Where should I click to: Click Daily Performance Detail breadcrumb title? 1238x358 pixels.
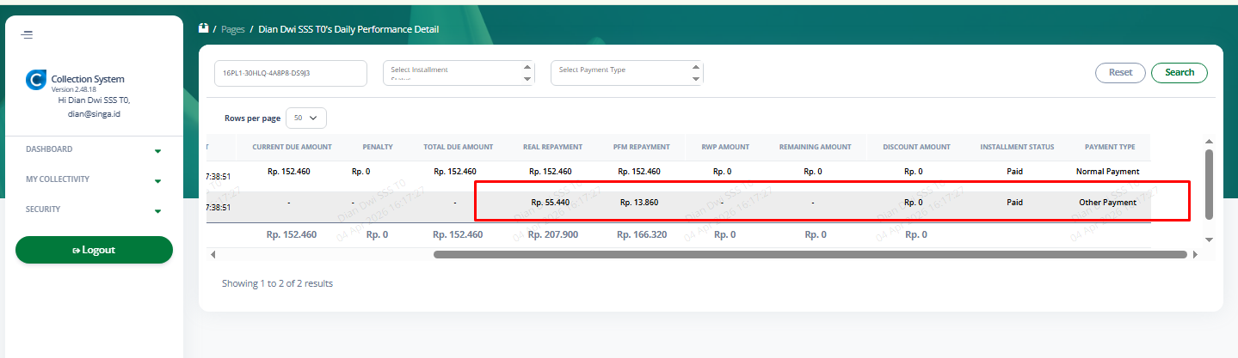(348, 29)
